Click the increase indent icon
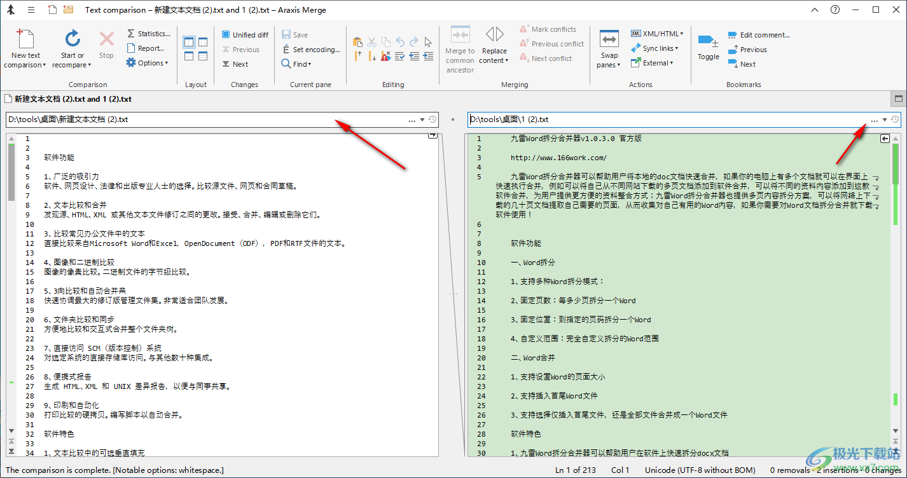The width and height of the screenshot is (907, 478). [428, 56]
